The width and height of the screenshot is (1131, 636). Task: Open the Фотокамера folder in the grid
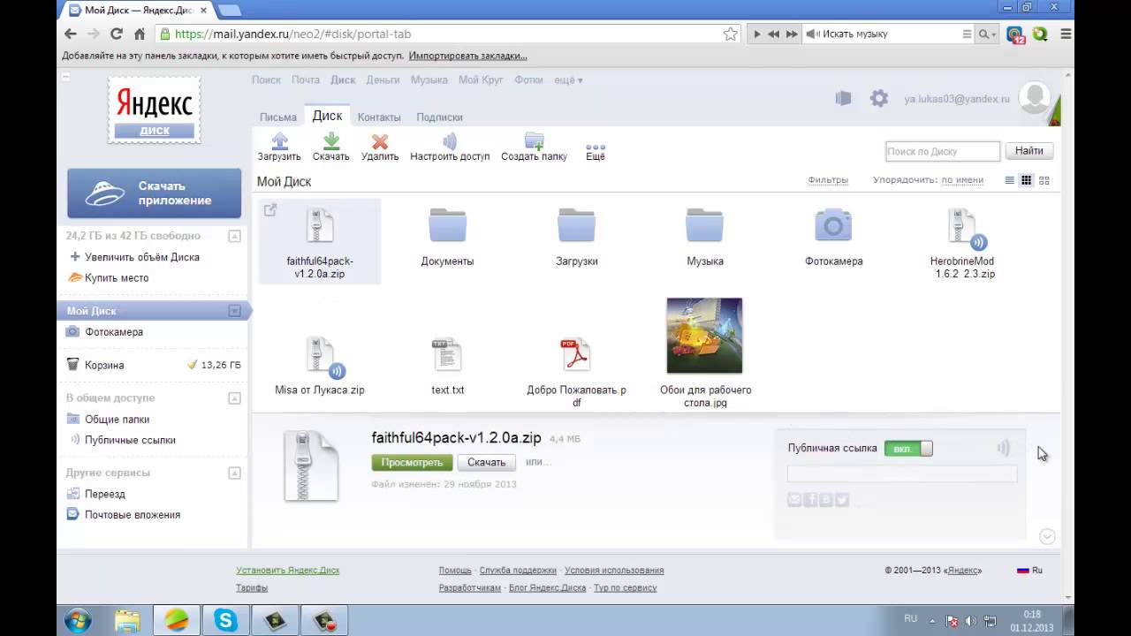pyautogui.click(x=833, y=237)
